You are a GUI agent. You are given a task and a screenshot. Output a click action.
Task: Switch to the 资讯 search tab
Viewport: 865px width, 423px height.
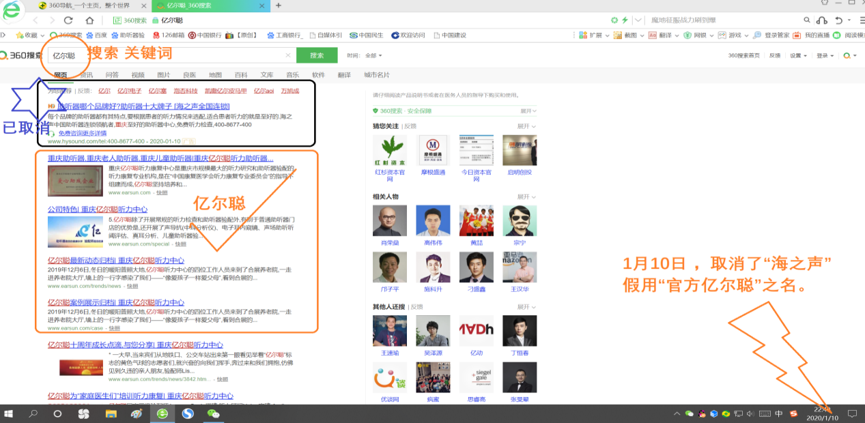click(86, 75)
